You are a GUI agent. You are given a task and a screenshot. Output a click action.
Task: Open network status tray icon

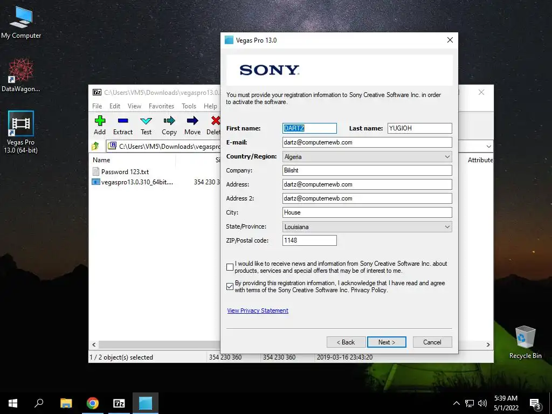tap(470, 403)
